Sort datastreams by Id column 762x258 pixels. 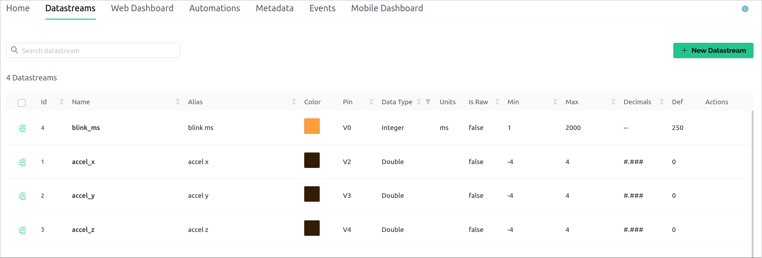tap(62, 102)
